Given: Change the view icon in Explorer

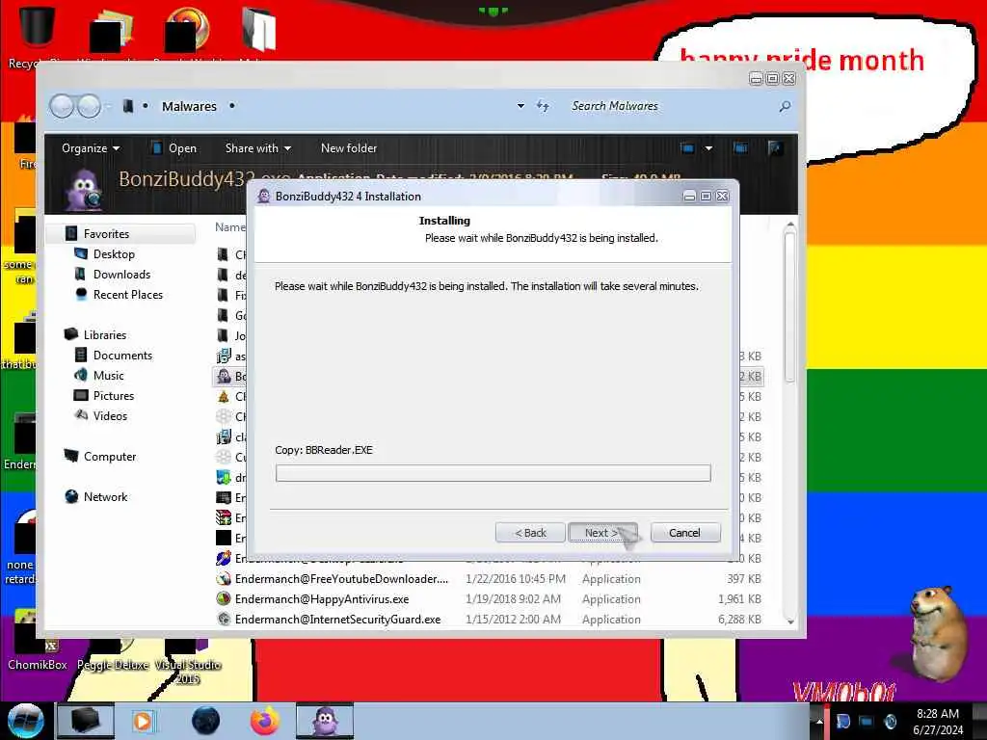Looking at the screenshot, I should [x=687, y=148].
